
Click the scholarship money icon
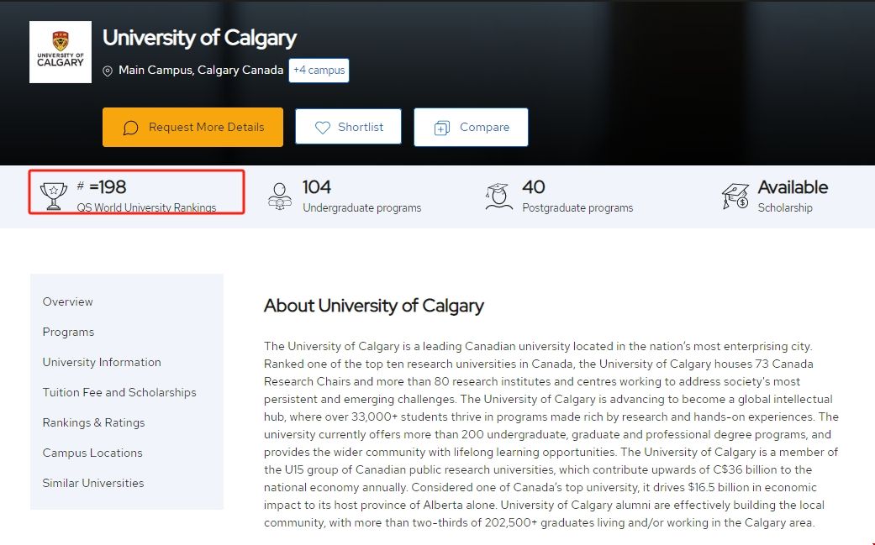[x=735, y=195]
